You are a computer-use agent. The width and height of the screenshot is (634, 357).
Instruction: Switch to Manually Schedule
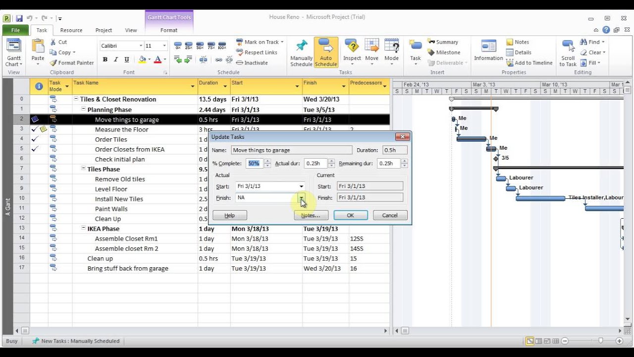point(301,53)
